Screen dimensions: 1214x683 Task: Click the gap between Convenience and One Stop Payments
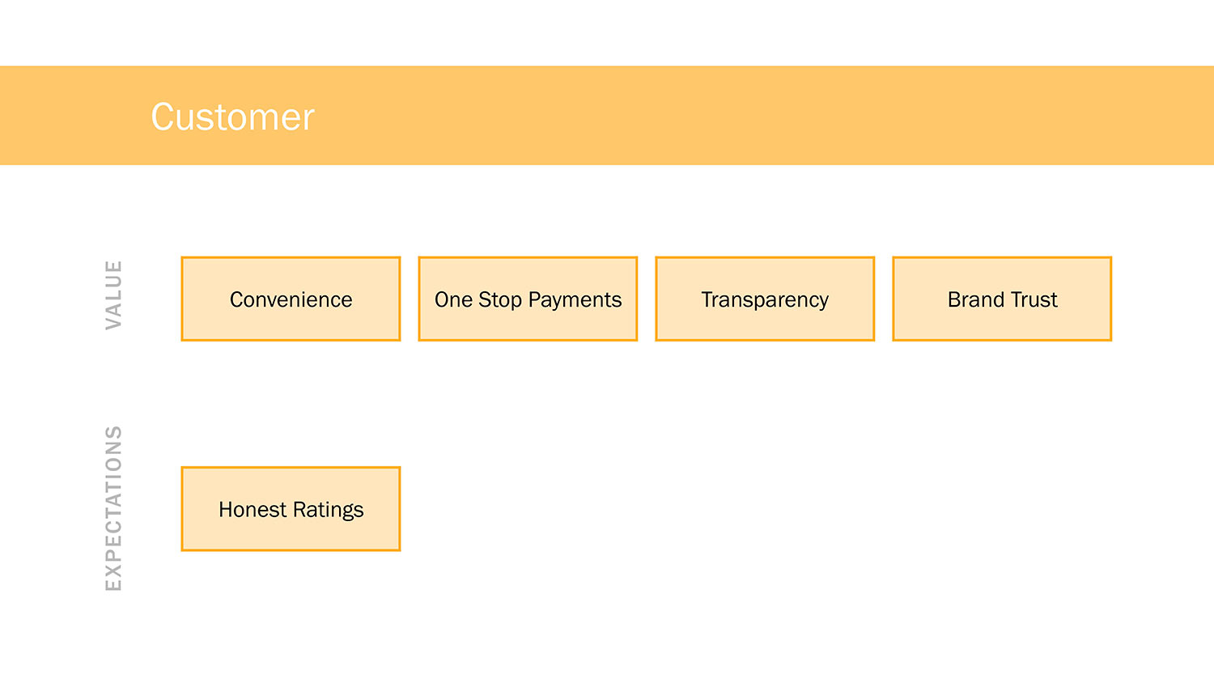410,299
